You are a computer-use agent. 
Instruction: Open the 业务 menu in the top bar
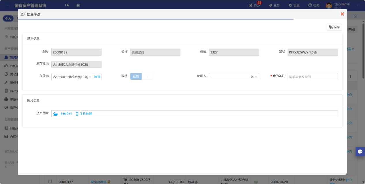coord(274,5)
